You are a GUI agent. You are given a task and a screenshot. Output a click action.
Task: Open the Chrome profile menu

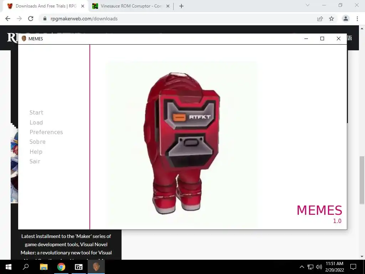(x=346, y=19)
